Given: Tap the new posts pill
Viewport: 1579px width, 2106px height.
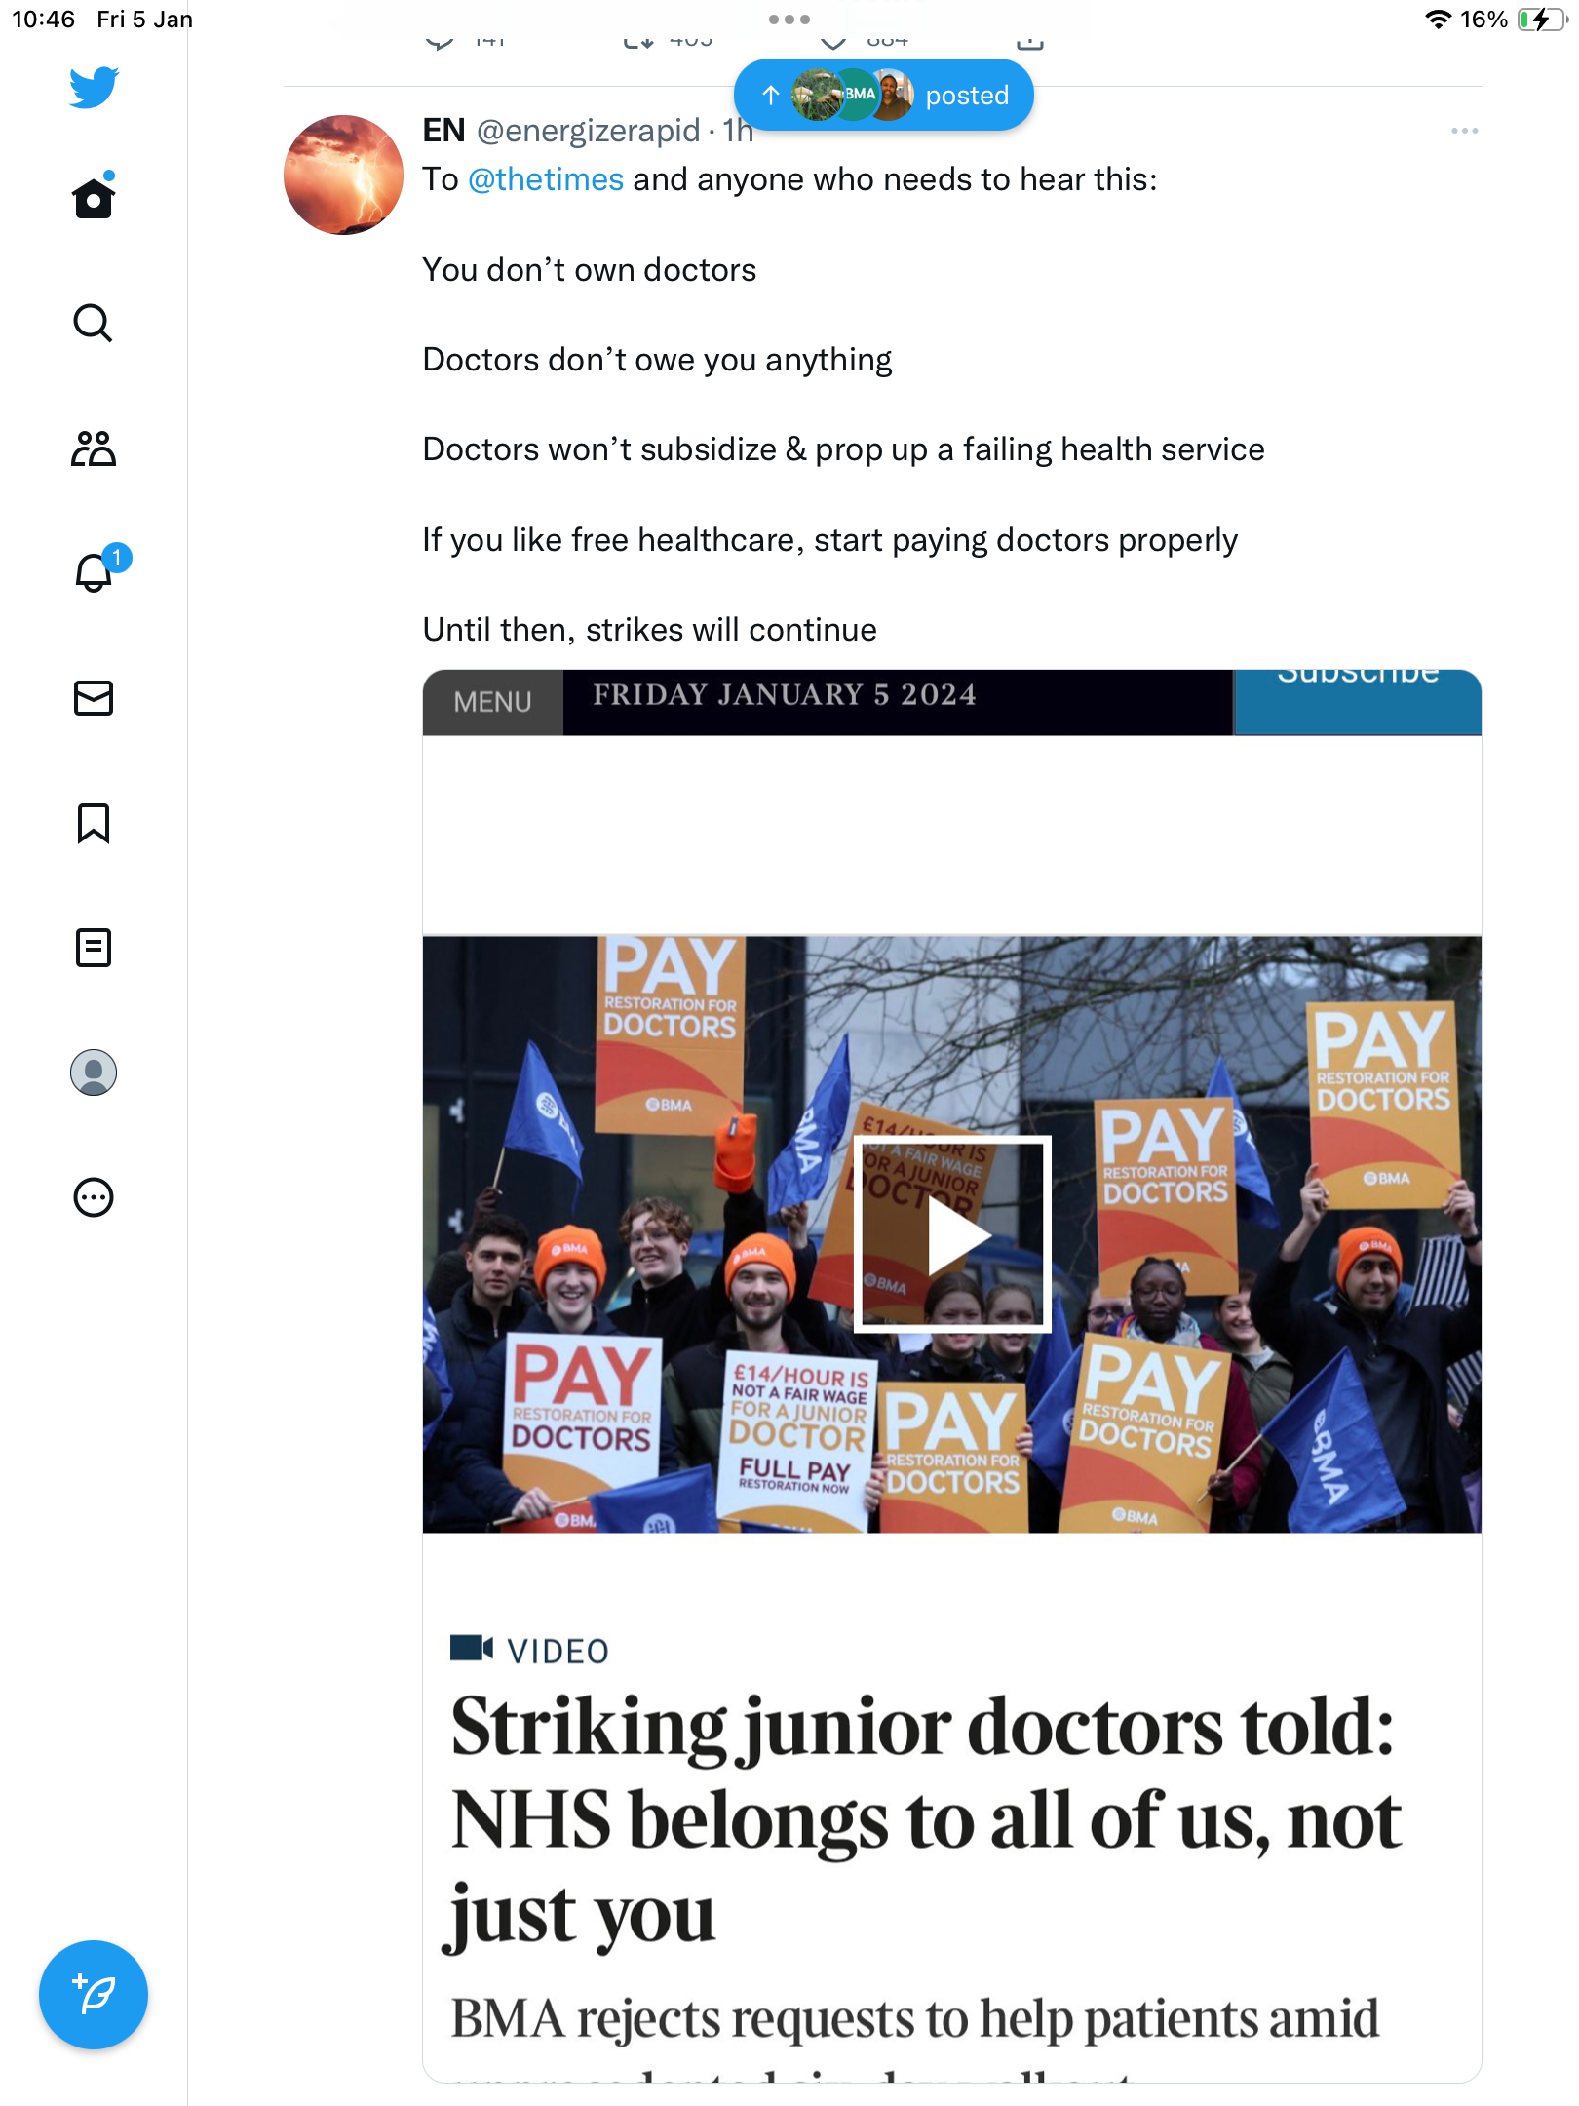Looking at the screenshot, I should (884, 95).
